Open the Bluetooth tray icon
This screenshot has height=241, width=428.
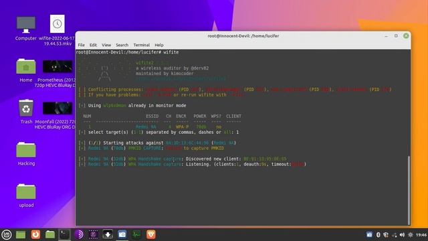378,235
